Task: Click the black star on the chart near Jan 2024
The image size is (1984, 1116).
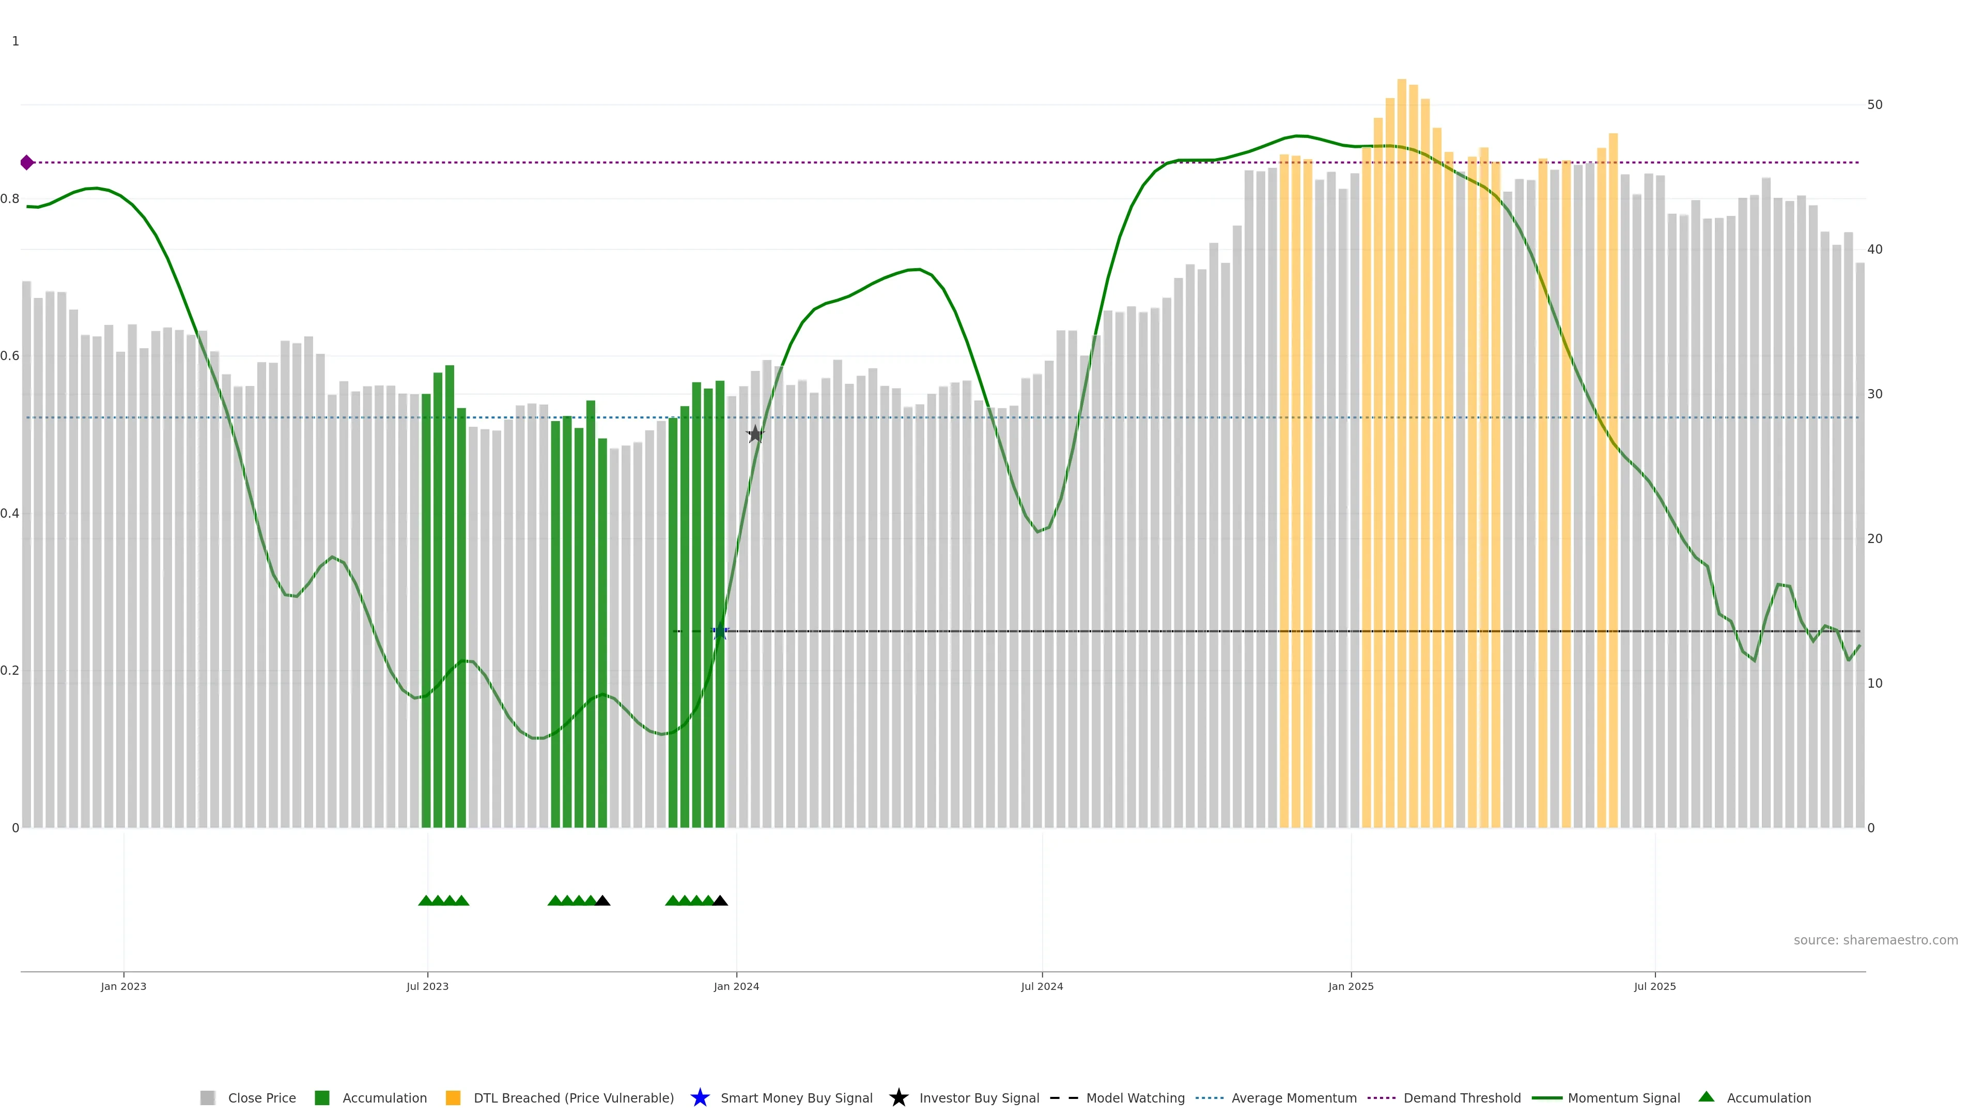Action: click(x=755, y=435)
